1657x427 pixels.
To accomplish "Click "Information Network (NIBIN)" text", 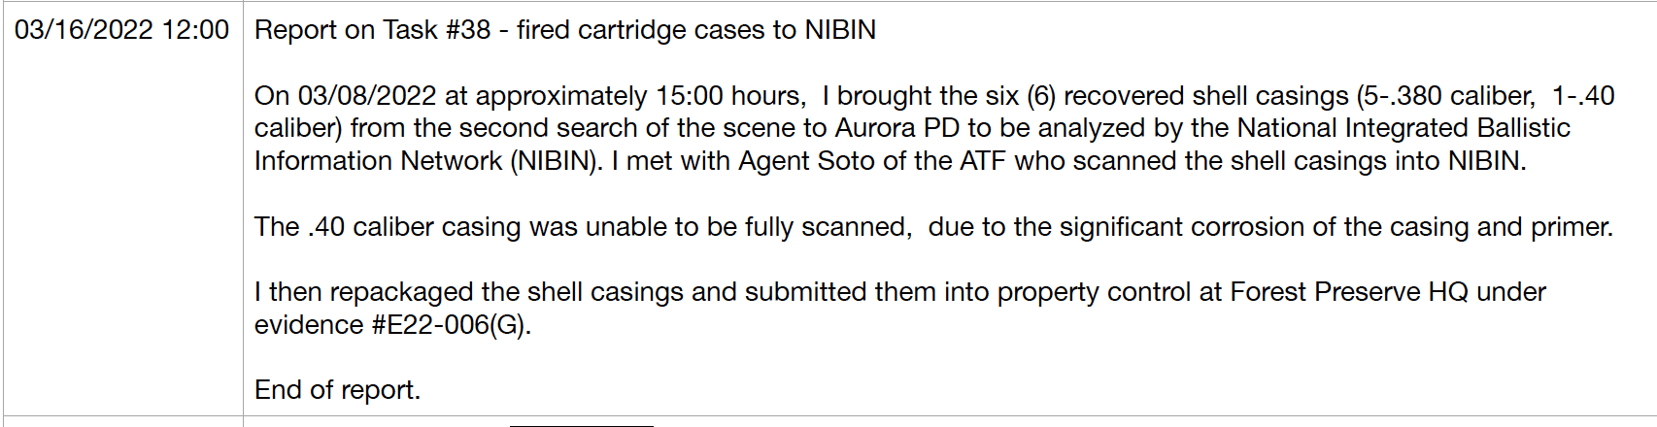I will [x=427, y=161].
